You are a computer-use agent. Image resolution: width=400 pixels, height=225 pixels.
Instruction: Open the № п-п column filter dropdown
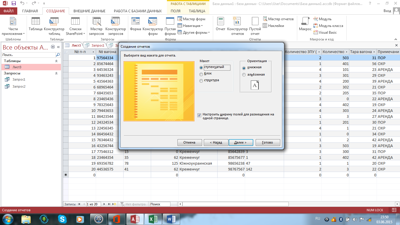click(93, 52)
